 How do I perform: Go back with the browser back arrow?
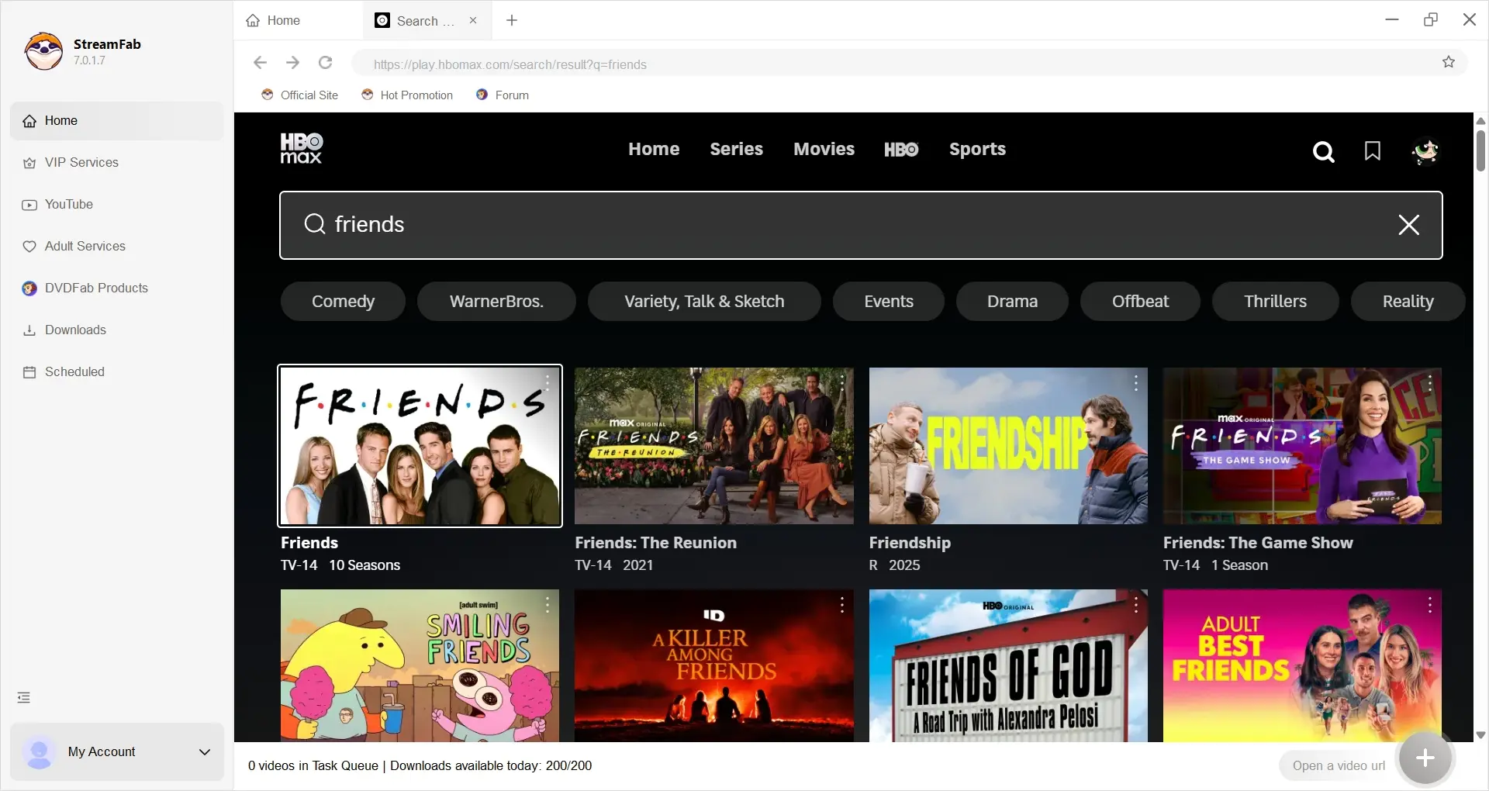coord(261,63)
